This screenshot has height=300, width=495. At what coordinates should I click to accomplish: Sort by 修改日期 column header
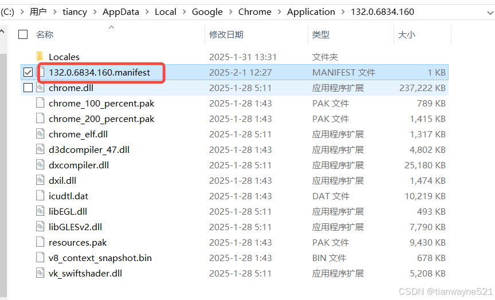point(226,34)
